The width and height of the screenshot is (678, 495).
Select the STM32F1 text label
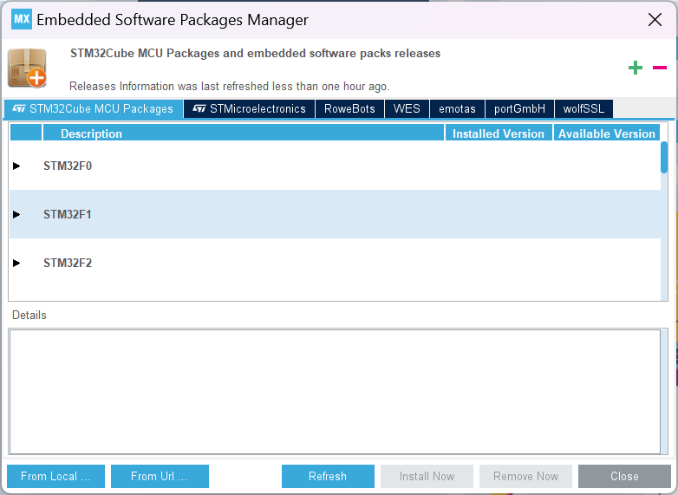click(x=68, y=214)
